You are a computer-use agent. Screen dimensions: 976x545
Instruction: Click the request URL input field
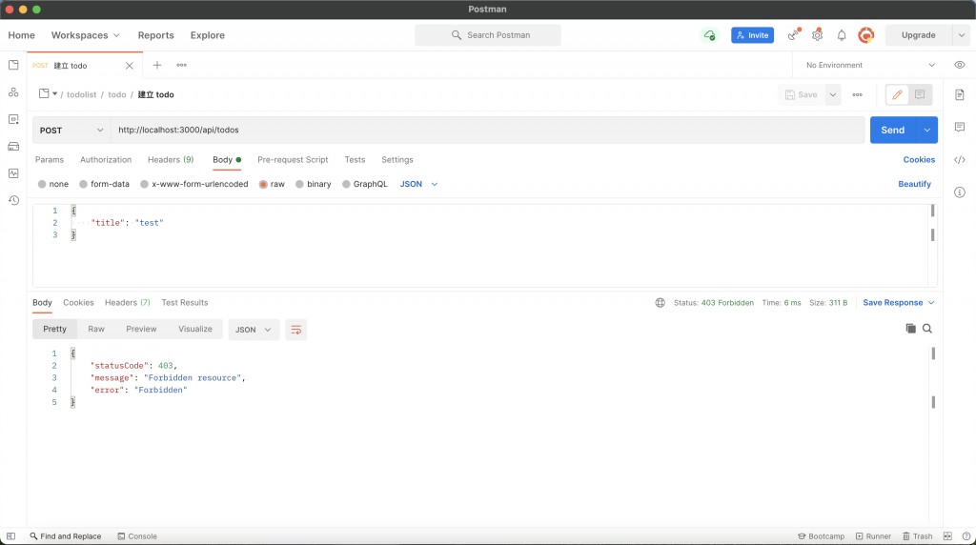[x=487, y=130]
